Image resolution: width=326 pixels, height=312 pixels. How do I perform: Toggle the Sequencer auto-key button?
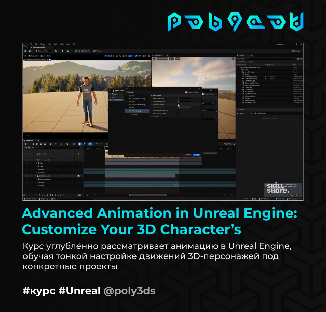pos(80,144)
